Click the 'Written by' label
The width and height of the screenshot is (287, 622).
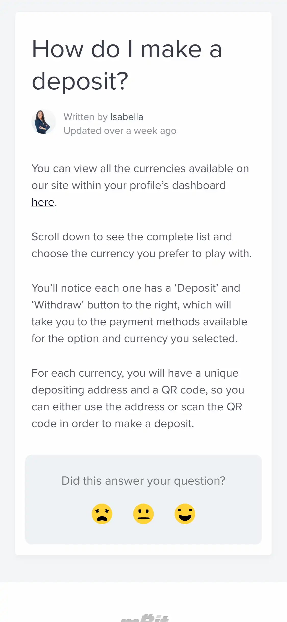(85, 117)
